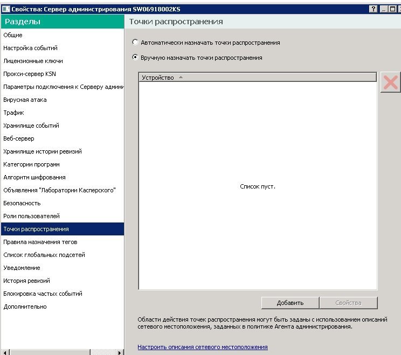Viewport: 401px width, 355px height.
Task: Open the 'Дополнительно' section
Action: coord(63,307)
